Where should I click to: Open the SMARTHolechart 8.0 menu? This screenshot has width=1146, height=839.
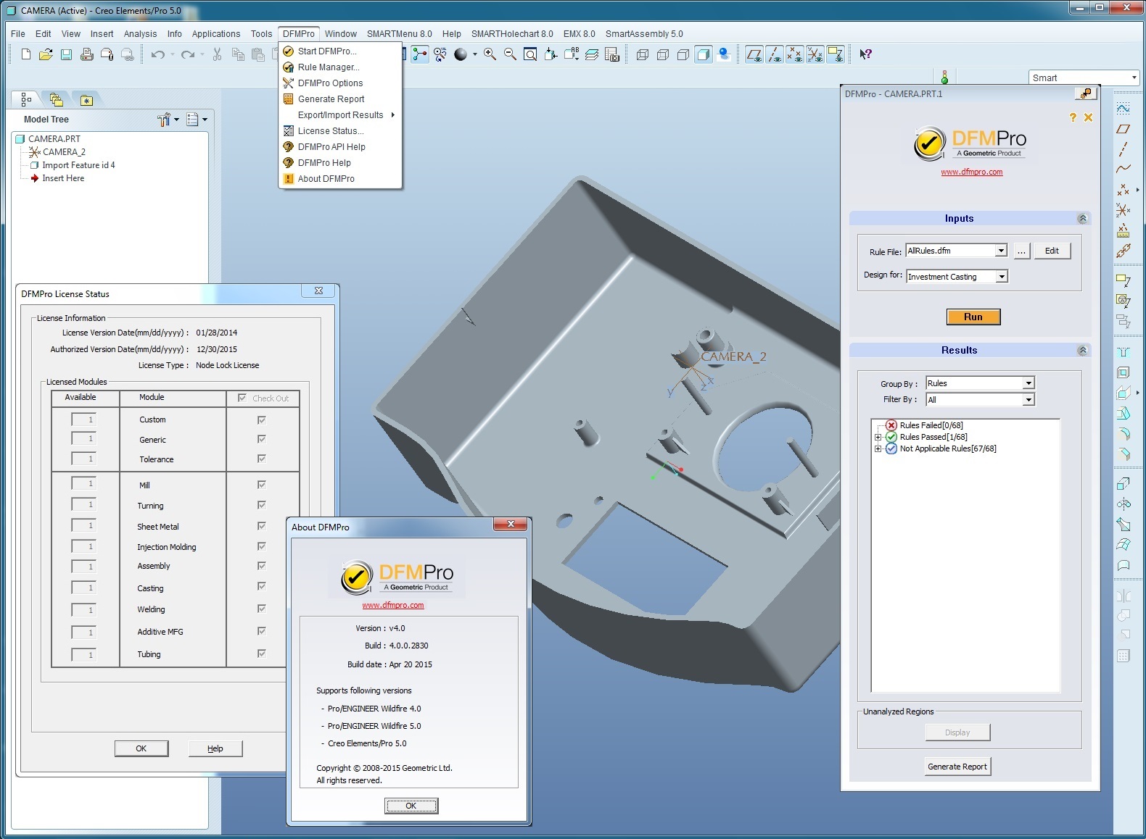click(512, 34)
